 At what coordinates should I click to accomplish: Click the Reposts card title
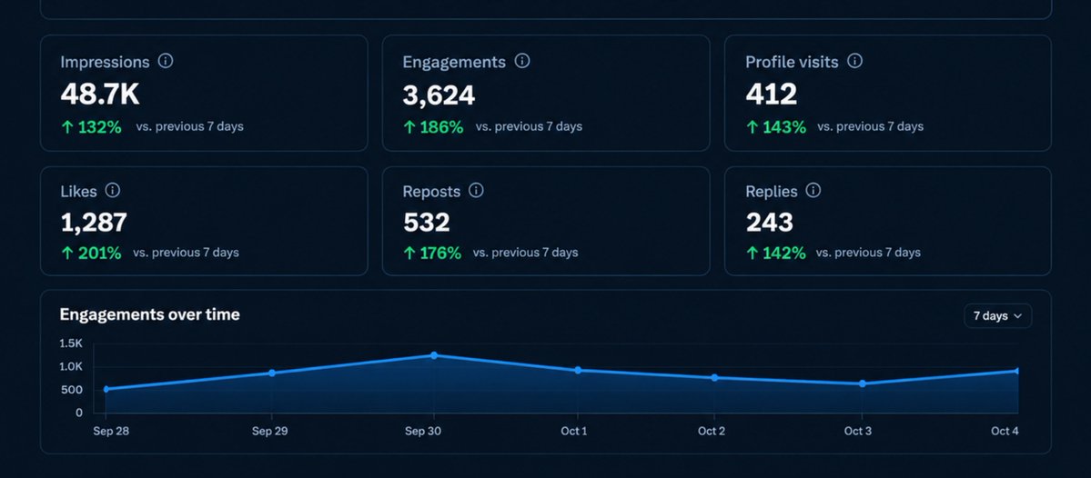pyautogui.click(x=431, y=191)
